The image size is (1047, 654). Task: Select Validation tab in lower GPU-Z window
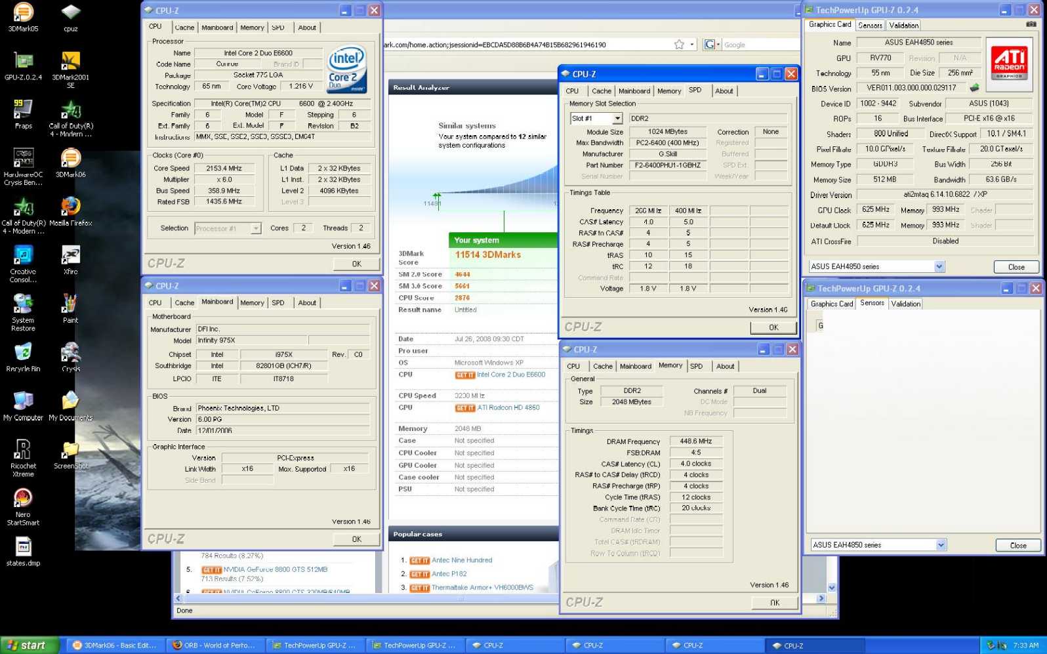(905, 304)
